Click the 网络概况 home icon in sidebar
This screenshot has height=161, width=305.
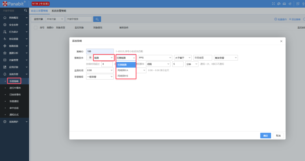(x=5, y=18)
